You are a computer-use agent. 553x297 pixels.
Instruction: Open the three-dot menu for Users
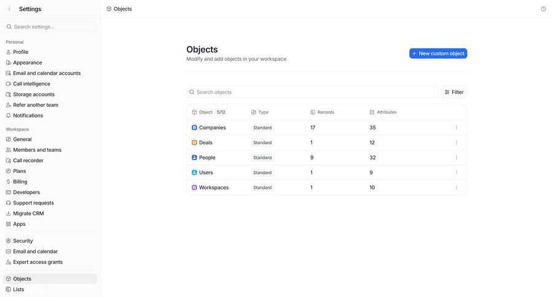point(457,172)
